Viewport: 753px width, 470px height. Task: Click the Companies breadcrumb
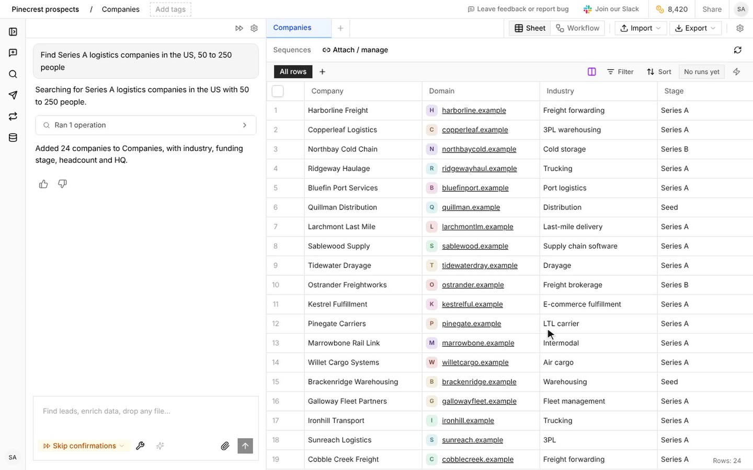click(121, 9)
